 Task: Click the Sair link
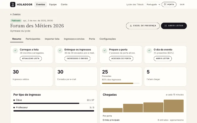182,5
